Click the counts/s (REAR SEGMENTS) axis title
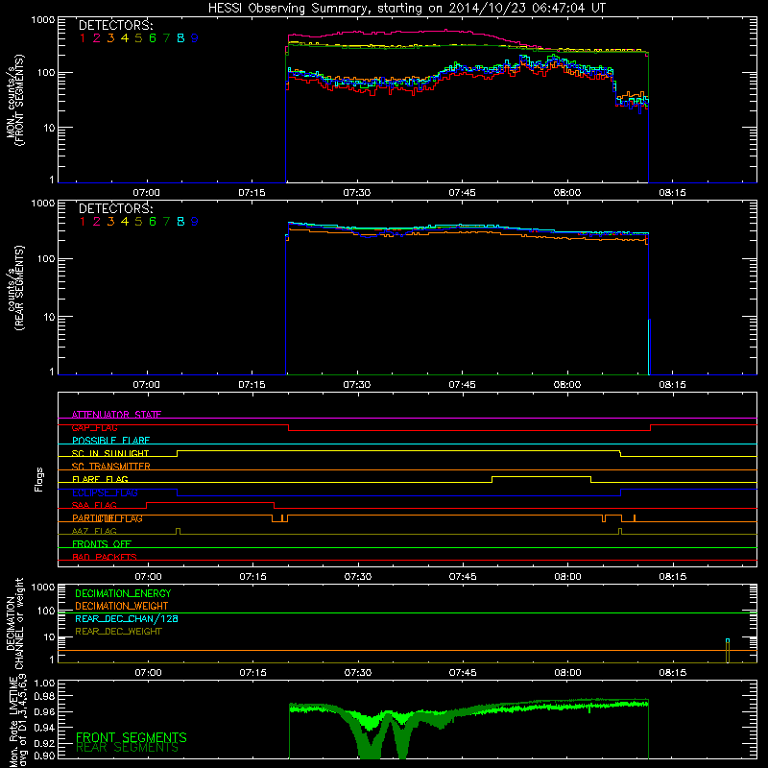Screen dimensions: 768x768 [x=14, y=287]
